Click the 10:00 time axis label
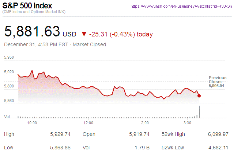 32,123
